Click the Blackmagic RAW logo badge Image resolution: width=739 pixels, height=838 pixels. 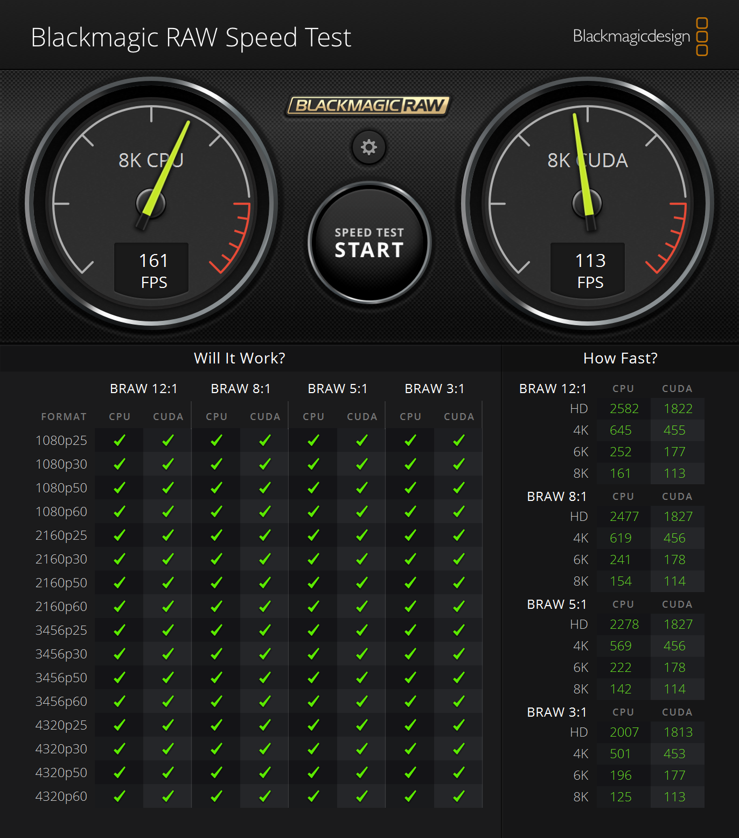coord(368,106)
